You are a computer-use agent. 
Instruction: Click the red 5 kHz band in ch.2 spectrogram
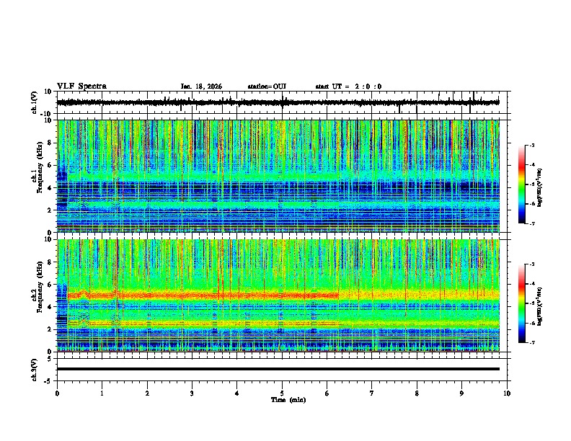click(x=203, y=295)
